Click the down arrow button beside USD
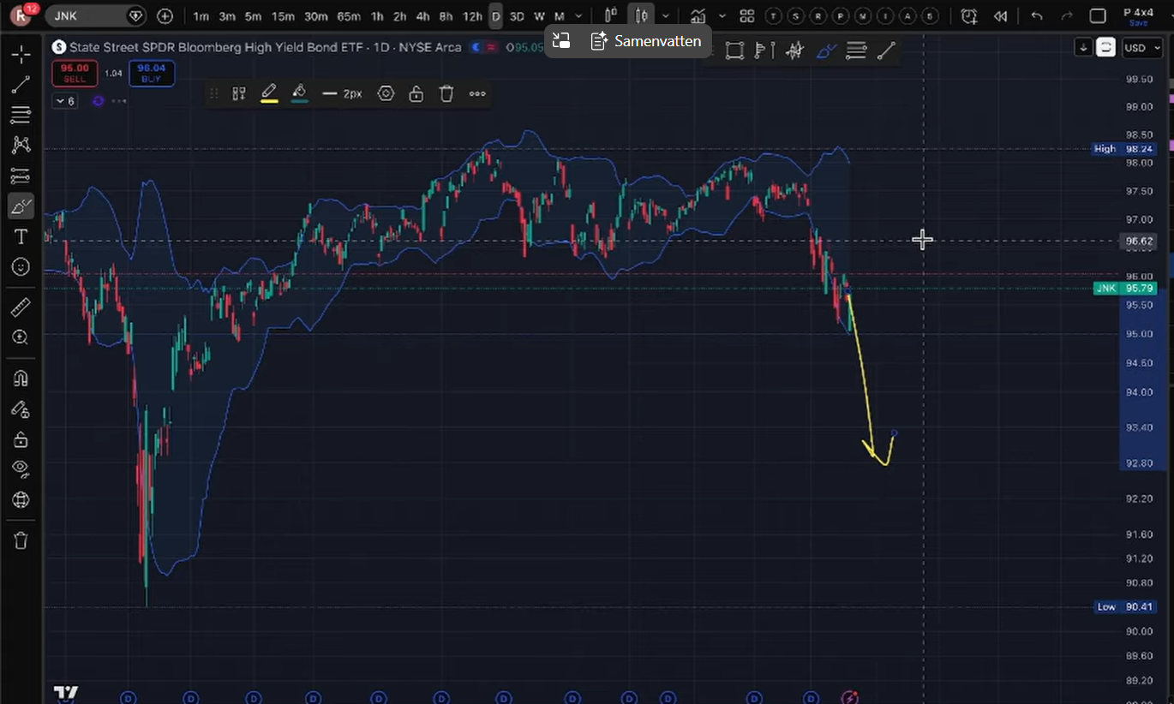This screenshot has width=1174, height=704. [1084, 48]
